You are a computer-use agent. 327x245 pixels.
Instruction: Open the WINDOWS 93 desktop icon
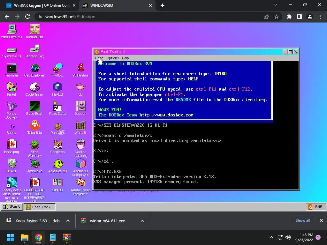click(x=11, y=32)
